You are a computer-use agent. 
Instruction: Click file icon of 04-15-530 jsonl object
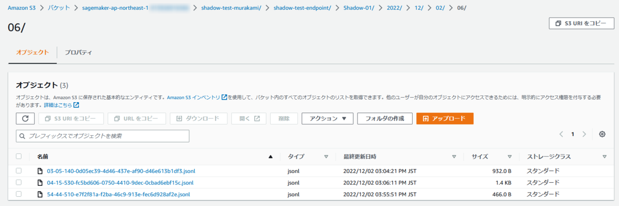pyautogui.click(x=40, y=183)
